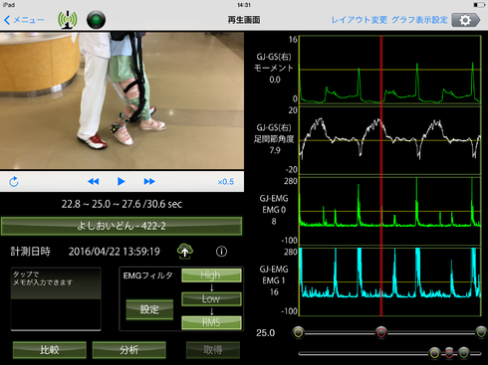Tap the memo input area
Viewport: 488px width, 365px height.
[x=56, y=299]
